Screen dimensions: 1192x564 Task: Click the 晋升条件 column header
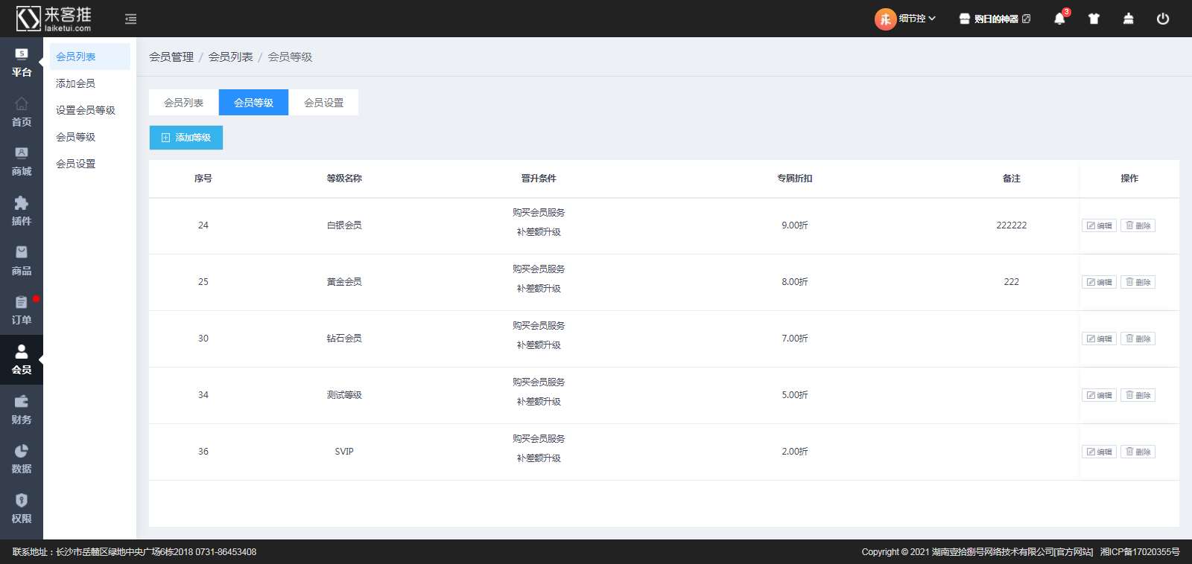(x=539, y=179)
